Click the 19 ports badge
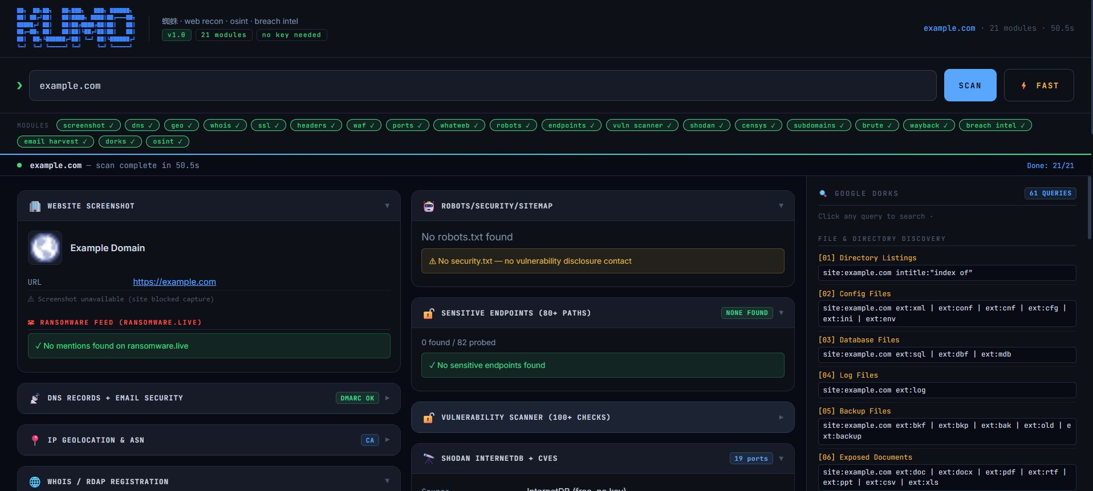The image size is (1093, 491). [x=751, y=459]
